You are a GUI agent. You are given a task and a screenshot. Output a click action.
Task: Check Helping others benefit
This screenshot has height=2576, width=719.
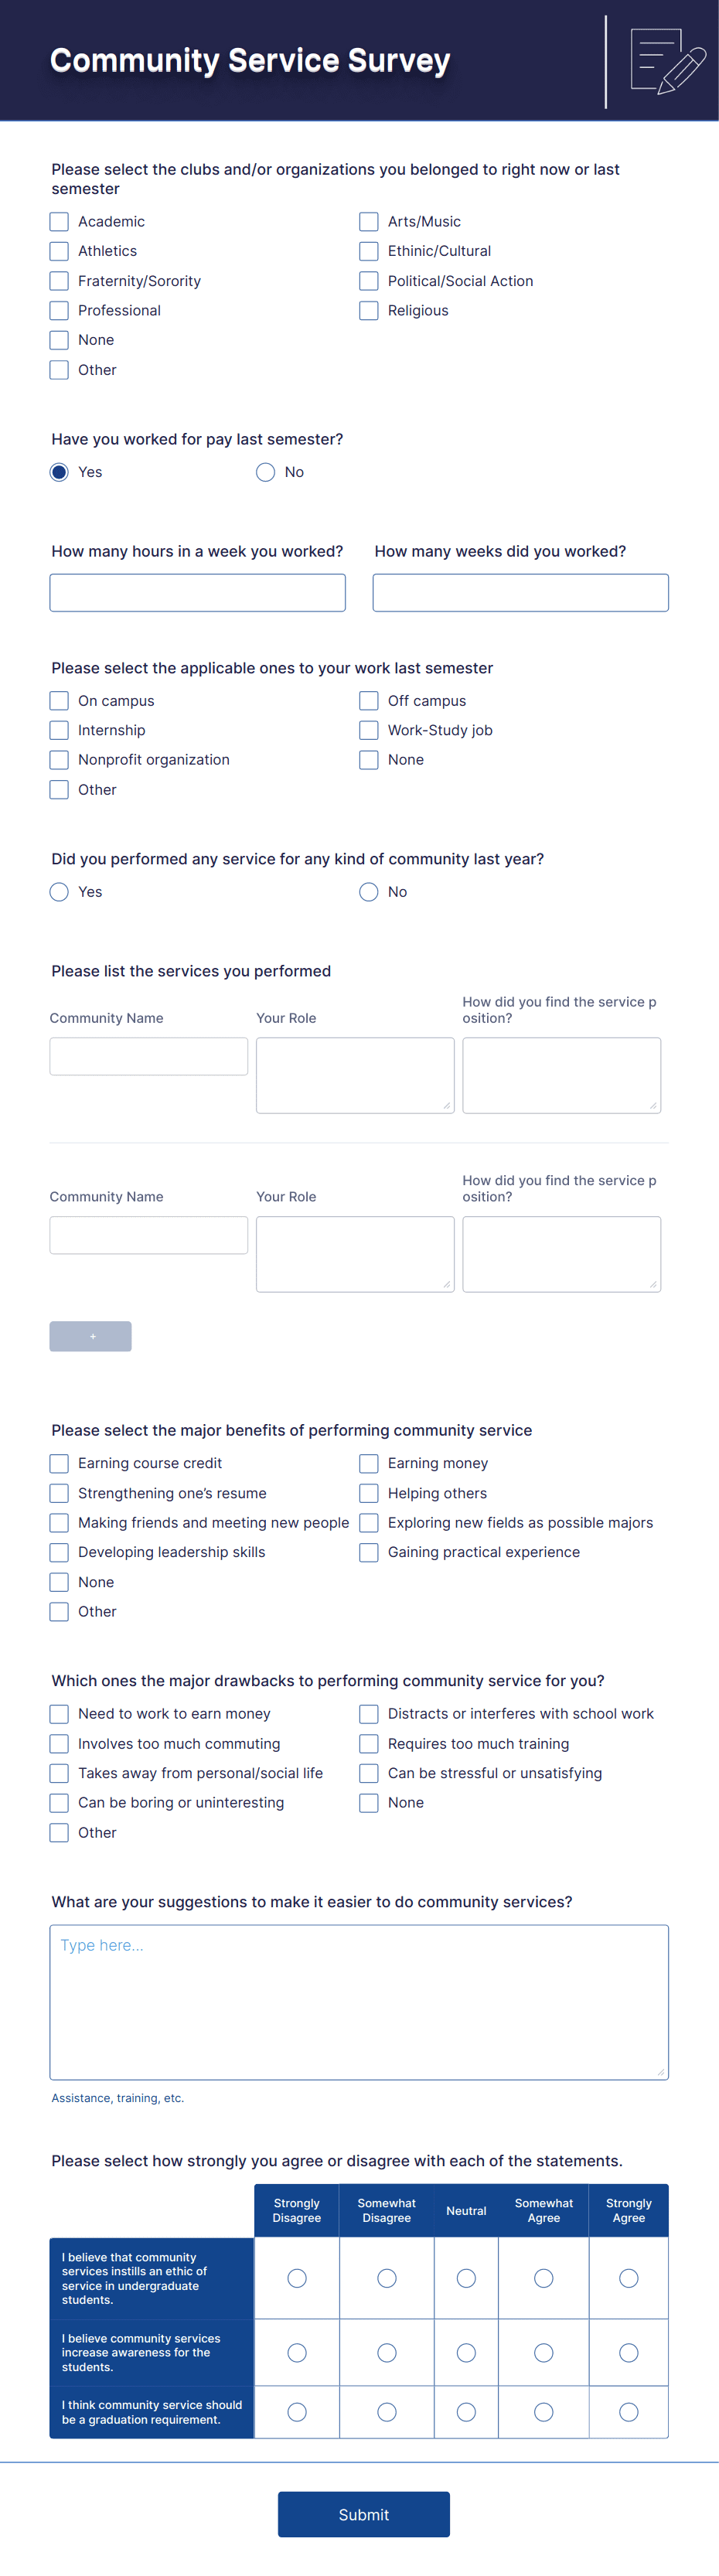tap(369, 1493)
